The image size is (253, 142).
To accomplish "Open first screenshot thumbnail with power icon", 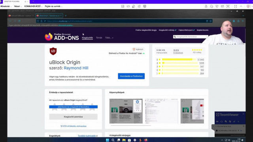I will click(126, 111).
